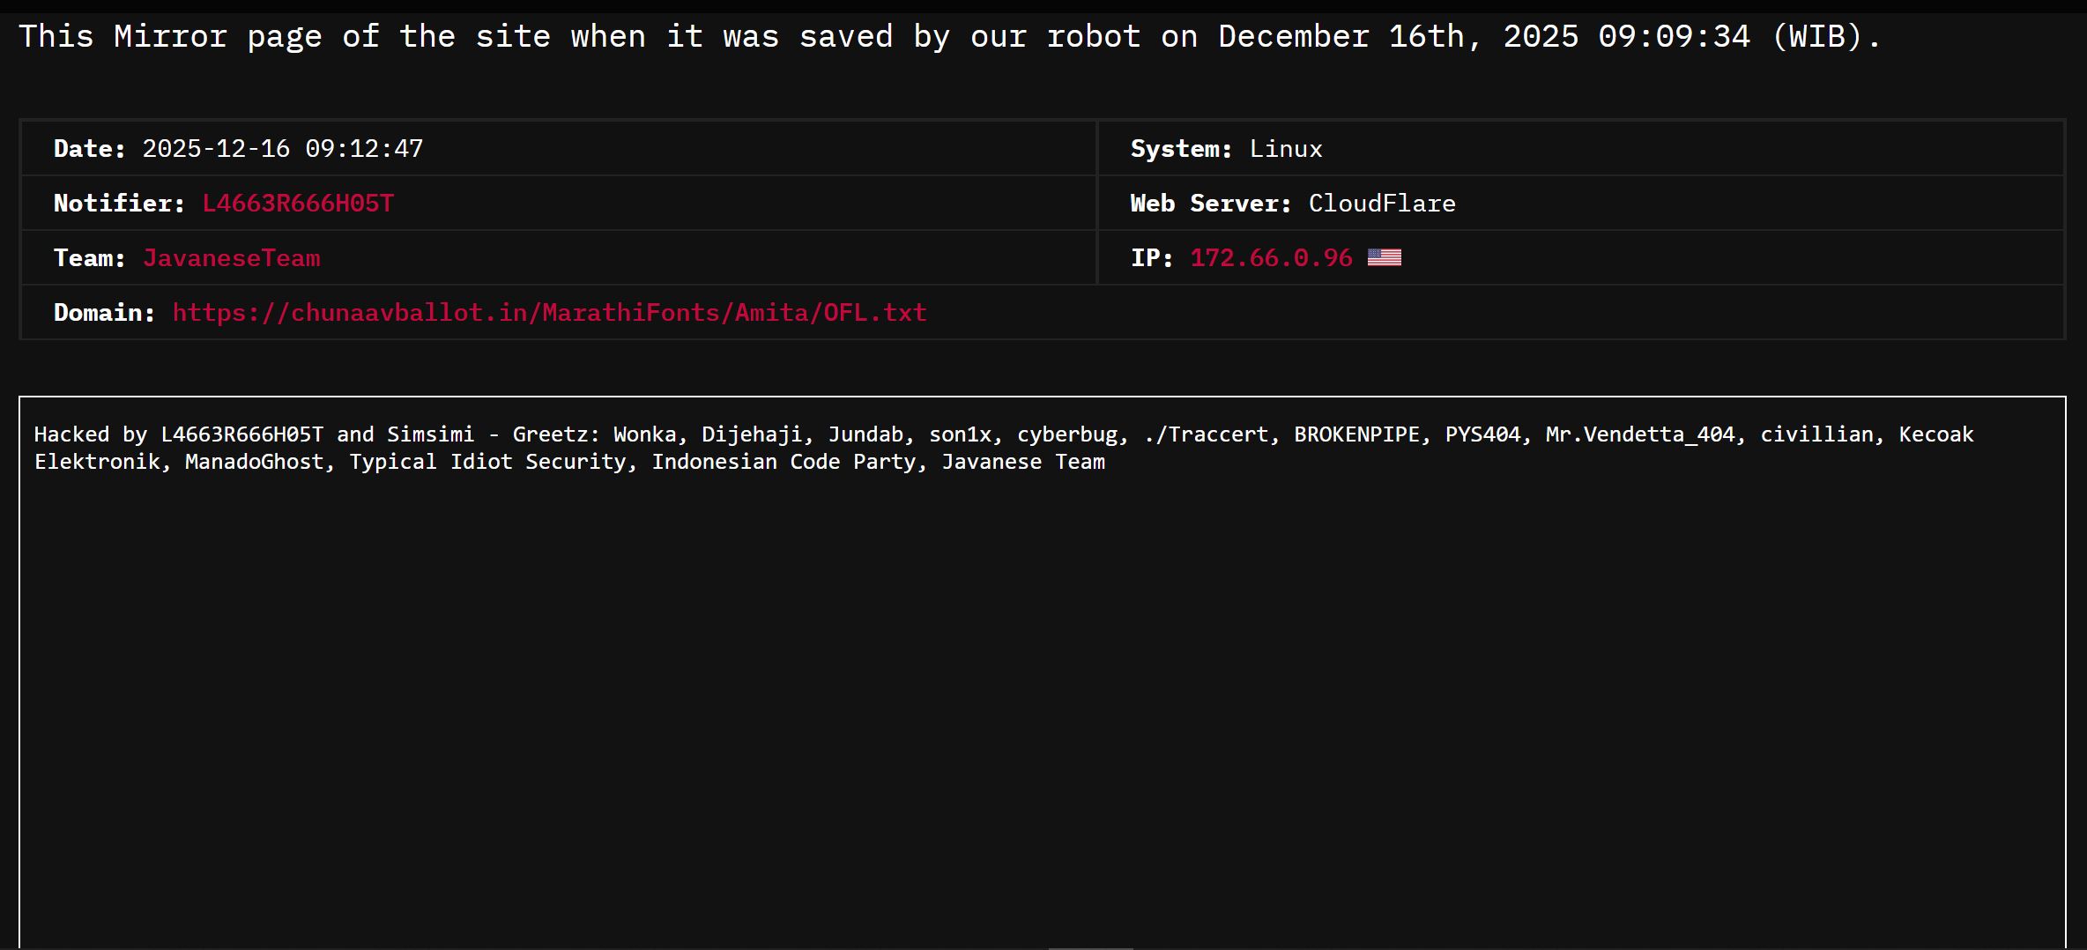Click the IP address 172.66.0.96 link
Image resolution: width=2087 pixels, height=950 pixels.
coord(1271,258)
